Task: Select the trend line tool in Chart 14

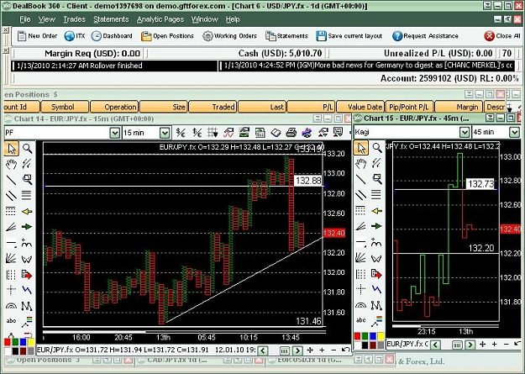Action: point(12,180)
